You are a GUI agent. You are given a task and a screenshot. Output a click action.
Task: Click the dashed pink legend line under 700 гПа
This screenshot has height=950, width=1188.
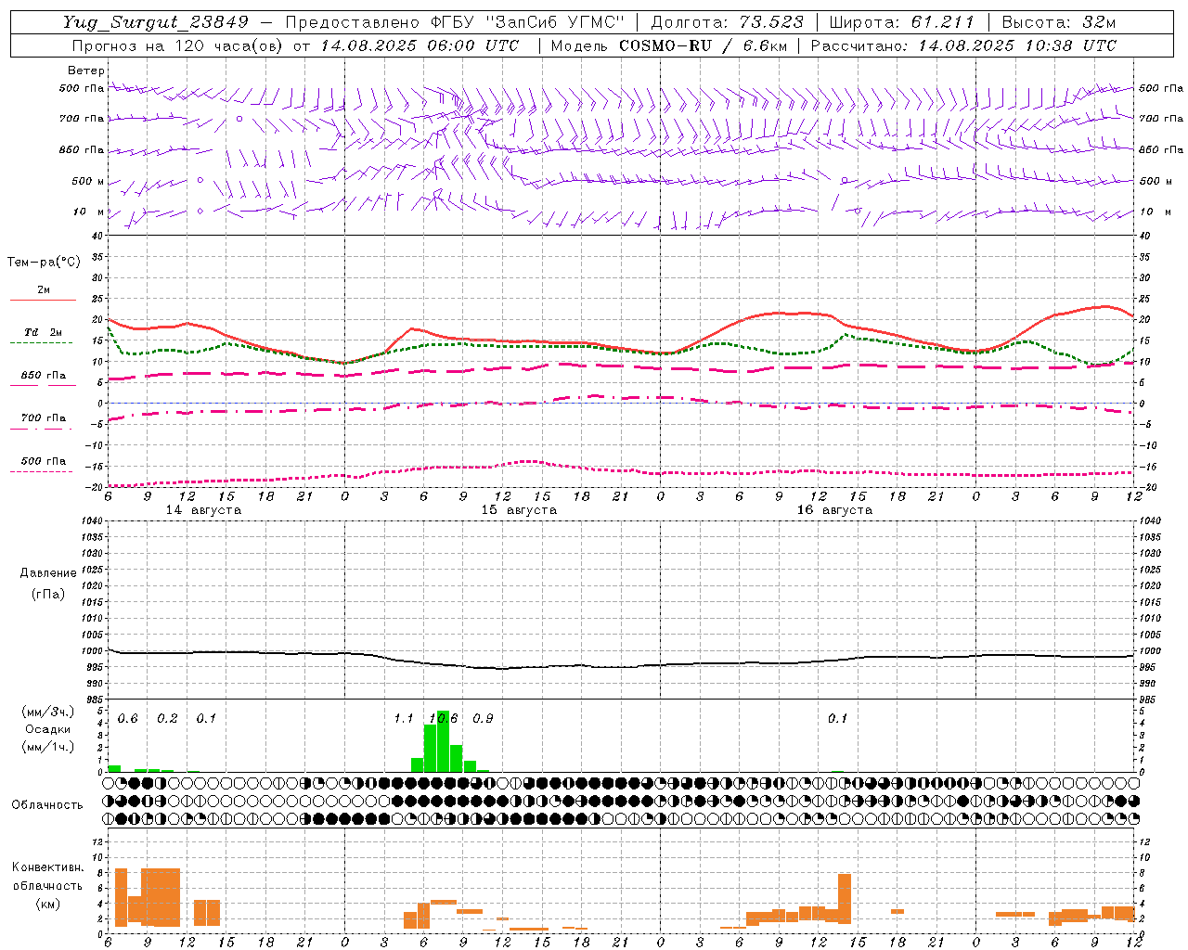pos(41,430)
